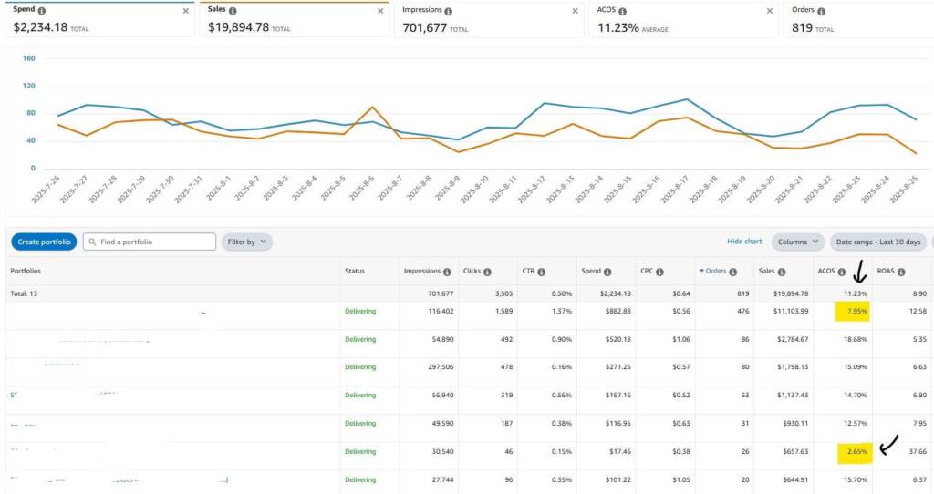Click the Create portfolio button
The width and height of the screenshot is (934, 494).
click(44, 242)
